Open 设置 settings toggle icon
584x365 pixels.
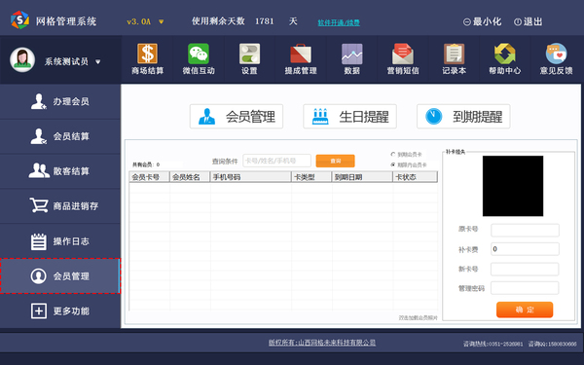pyautogui.click(x=249, y=54)
